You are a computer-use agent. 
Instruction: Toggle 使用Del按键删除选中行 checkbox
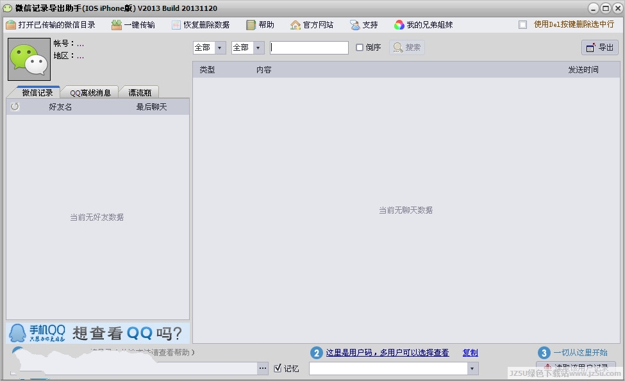(522, 25)
